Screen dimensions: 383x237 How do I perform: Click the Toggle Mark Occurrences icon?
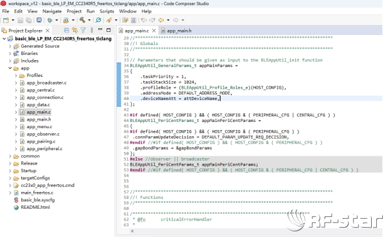pos(125,20)
